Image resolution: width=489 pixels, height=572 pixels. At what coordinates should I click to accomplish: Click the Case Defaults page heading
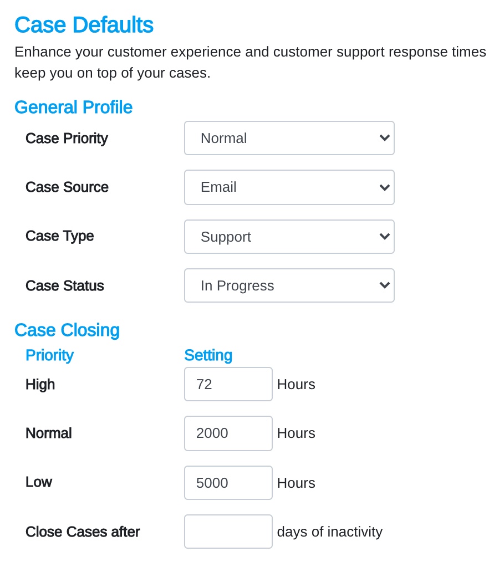[84, 25]
